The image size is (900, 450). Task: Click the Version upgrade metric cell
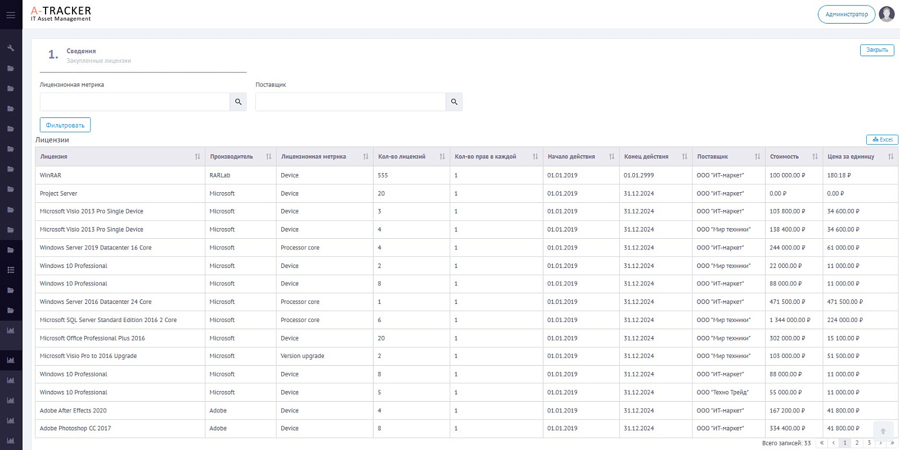click(325, 356)
